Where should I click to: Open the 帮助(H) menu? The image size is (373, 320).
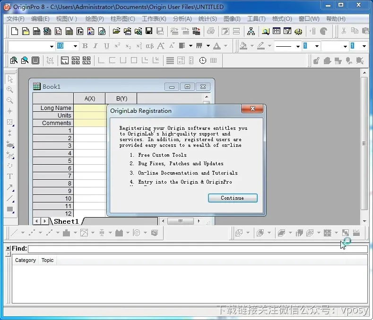coord(335,19)
